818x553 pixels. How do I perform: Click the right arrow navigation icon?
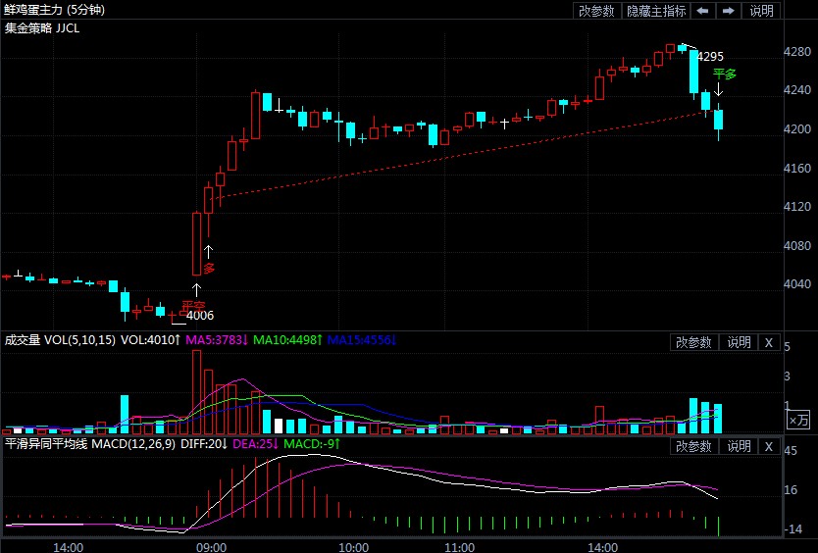coord(729,11)
